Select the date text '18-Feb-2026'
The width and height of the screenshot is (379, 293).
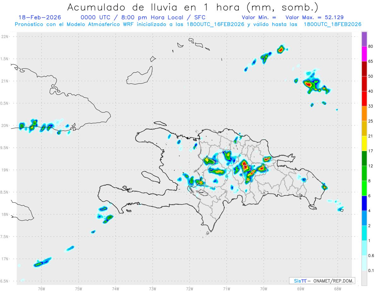coord(40,17)
